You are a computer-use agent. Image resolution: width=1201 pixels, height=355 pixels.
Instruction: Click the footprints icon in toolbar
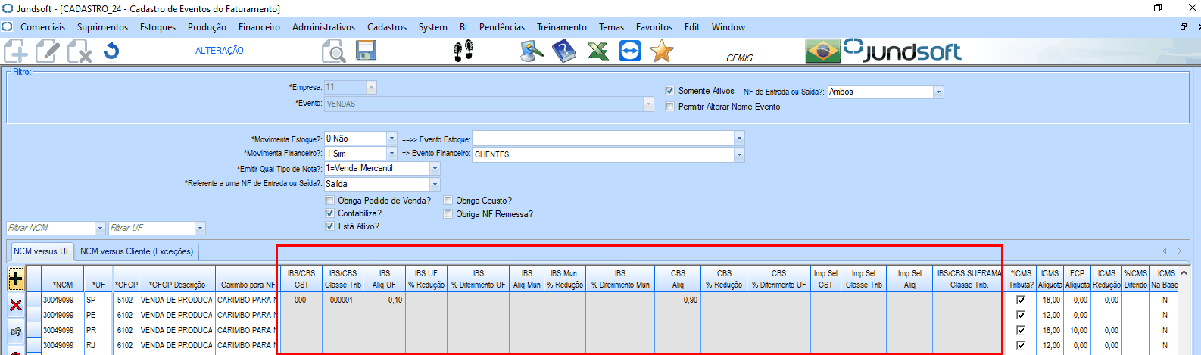(463, 51)
